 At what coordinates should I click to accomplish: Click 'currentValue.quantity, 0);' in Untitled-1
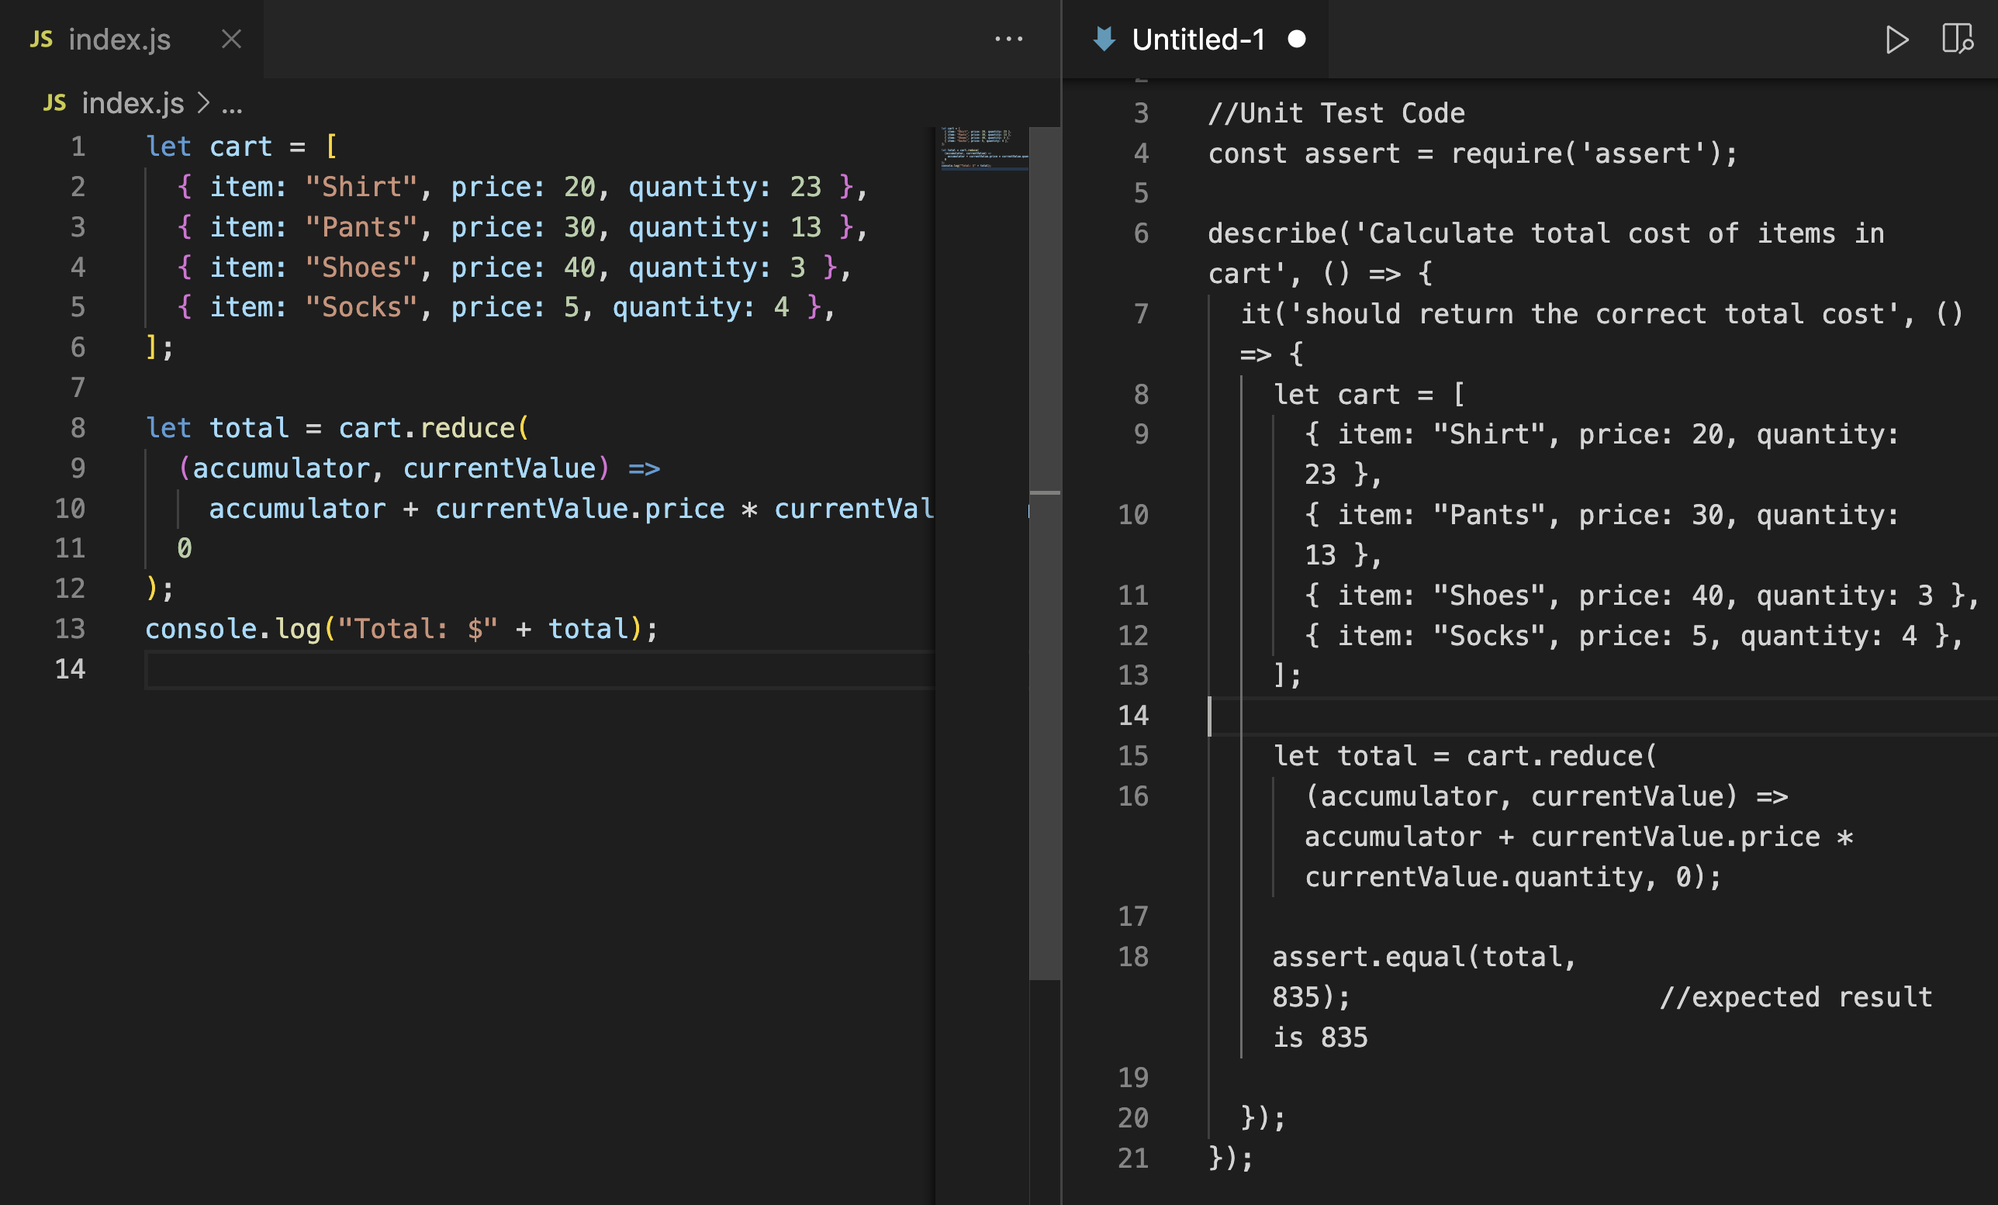[1513, 878]
